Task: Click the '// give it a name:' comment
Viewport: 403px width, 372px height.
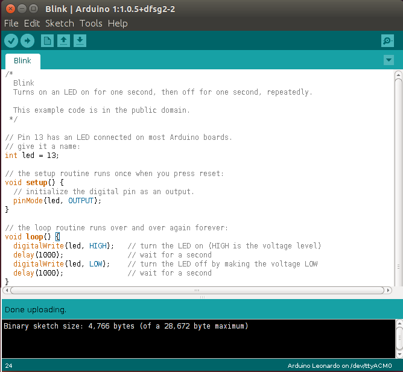Action: coord(43,147)
